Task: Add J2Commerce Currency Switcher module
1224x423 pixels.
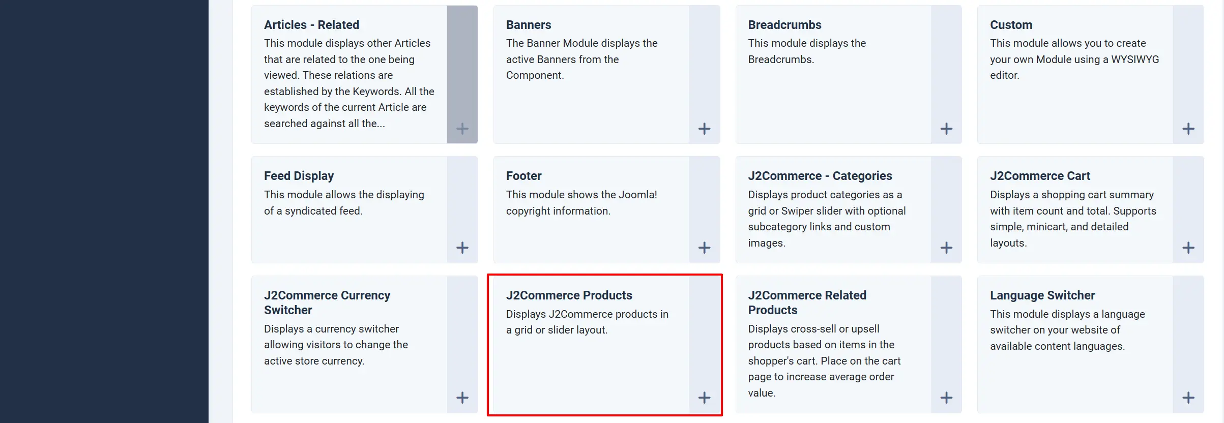Action: pyautogui.click(x=462, y=398)
